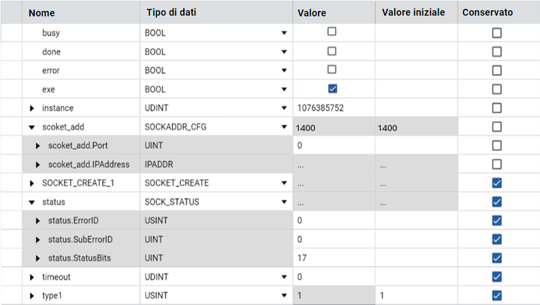Open data type dropdown for busy
Screen dimensions: 540x305
(284, 33)
